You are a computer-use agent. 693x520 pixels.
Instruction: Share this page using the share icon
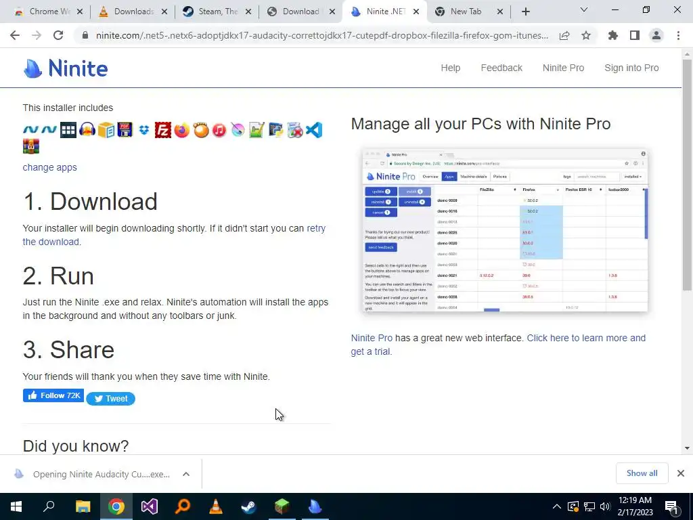point(564,35)
